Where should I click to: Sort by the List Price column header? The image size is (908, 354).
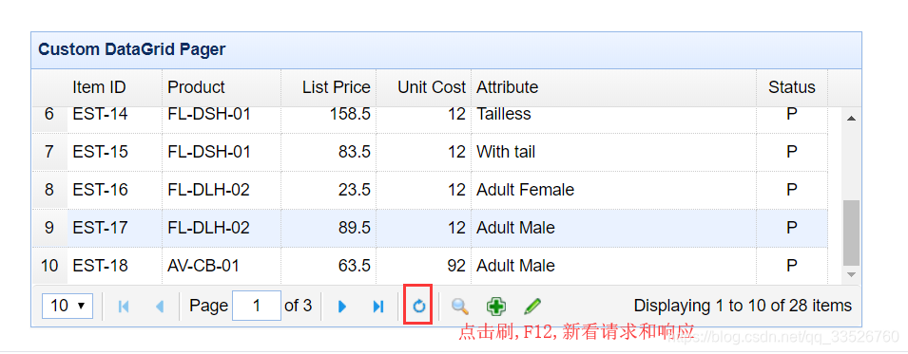329,87
